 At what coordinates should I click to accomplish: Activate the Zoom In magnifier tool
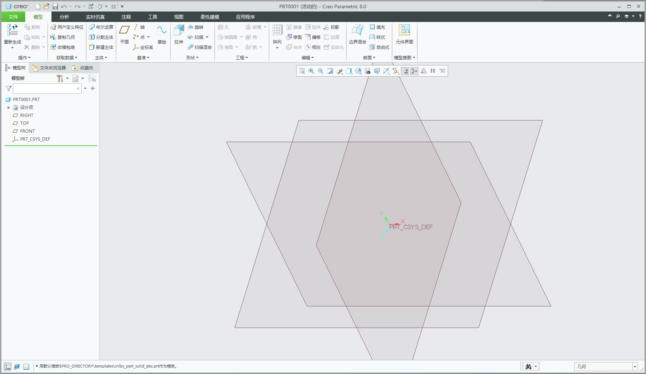click(311, 71)
